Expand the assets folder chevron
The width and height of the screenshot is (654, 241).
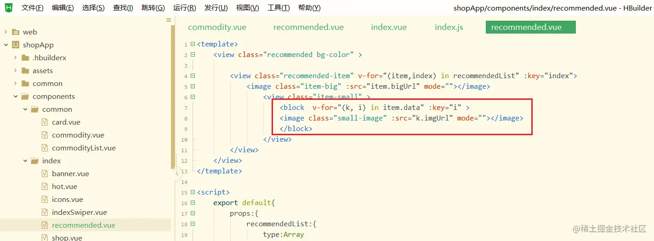click(15, 70)
